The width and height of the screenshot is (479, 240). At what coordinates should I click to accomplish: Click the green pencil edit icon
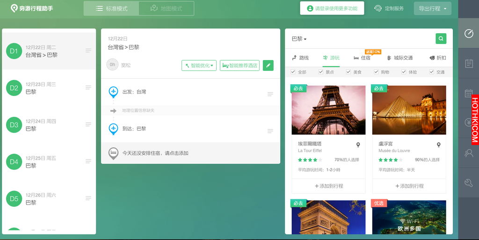[x=268, y=65]
